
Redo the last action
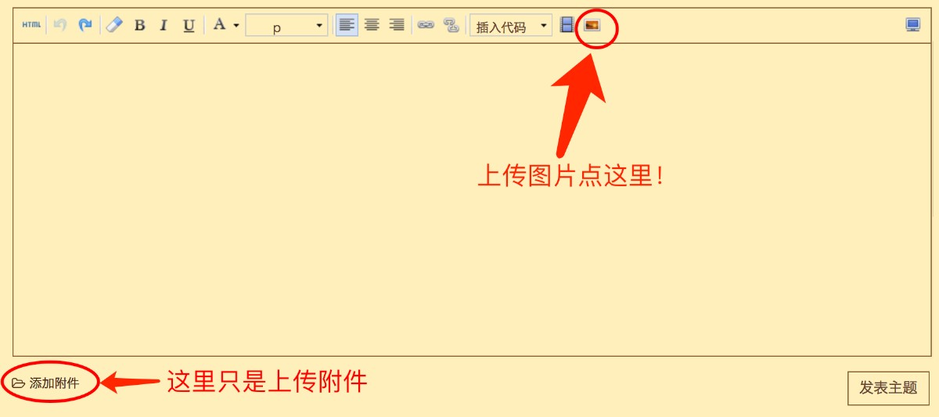coord(85,25)
